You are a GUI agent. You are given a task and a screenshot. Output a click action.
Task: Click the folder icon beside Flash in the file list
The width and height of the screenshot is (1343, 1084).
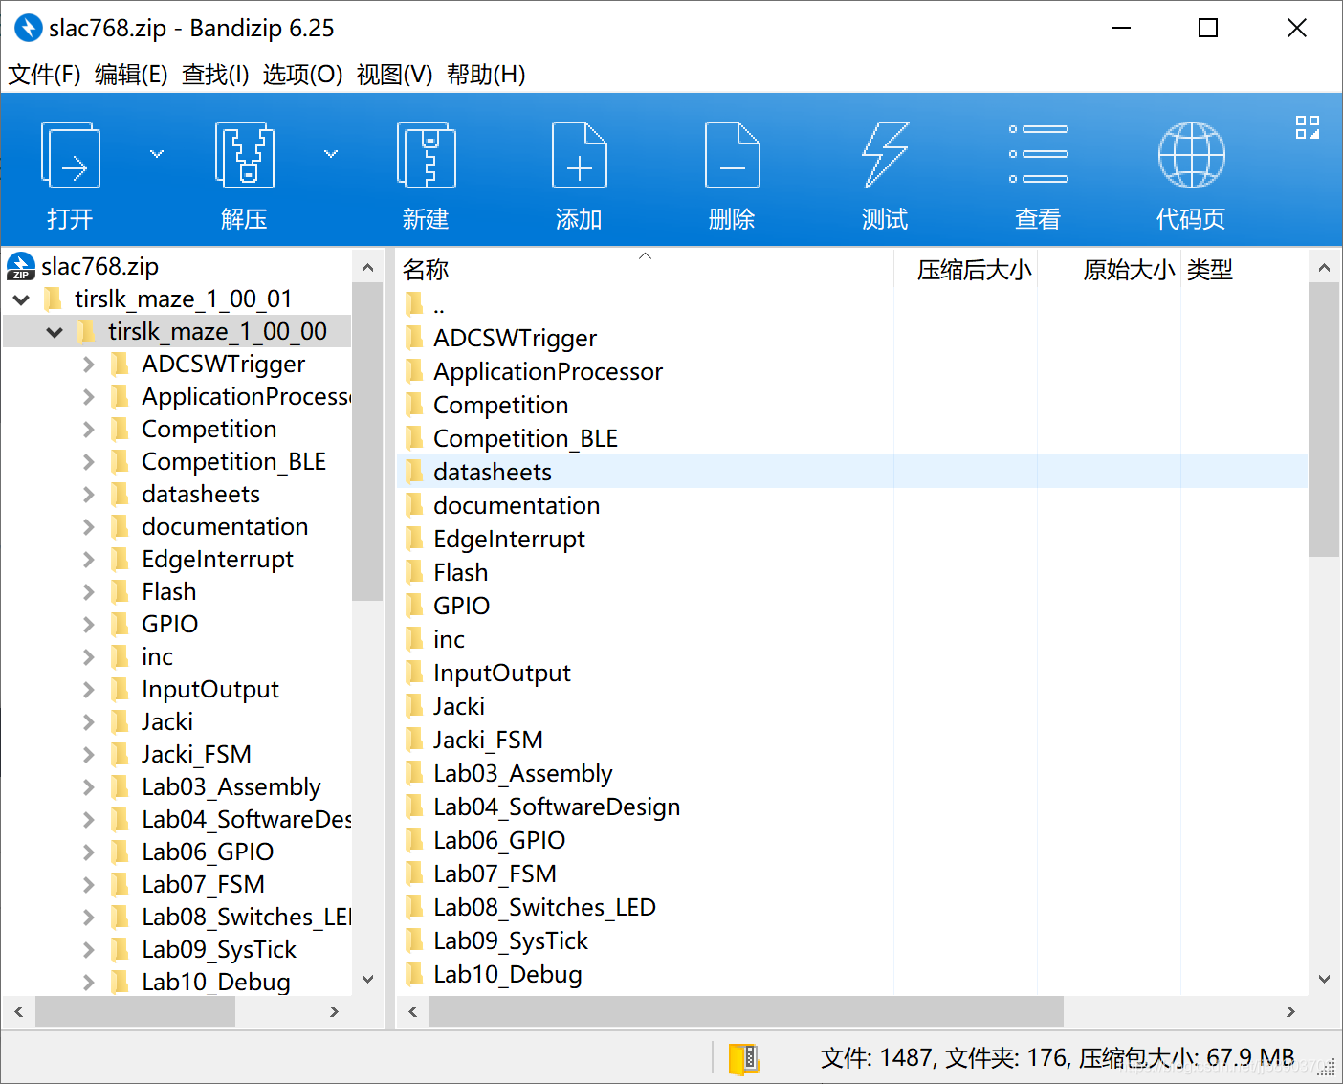414,572
